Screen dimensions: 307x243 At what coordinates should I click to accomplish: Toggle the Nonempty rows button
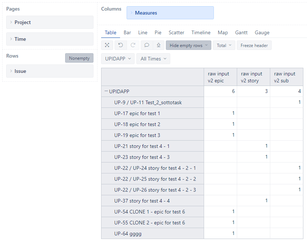coord(79,58)
